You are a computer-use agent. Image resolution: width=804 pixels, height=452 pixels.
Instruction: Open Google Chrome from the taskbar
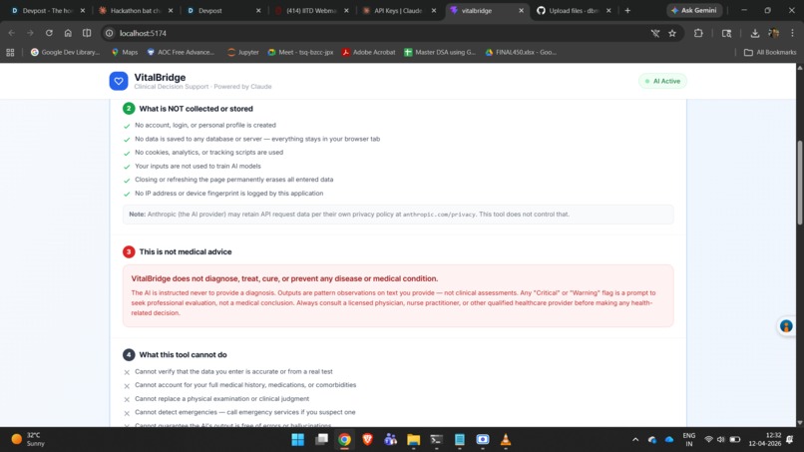(344, 440)
